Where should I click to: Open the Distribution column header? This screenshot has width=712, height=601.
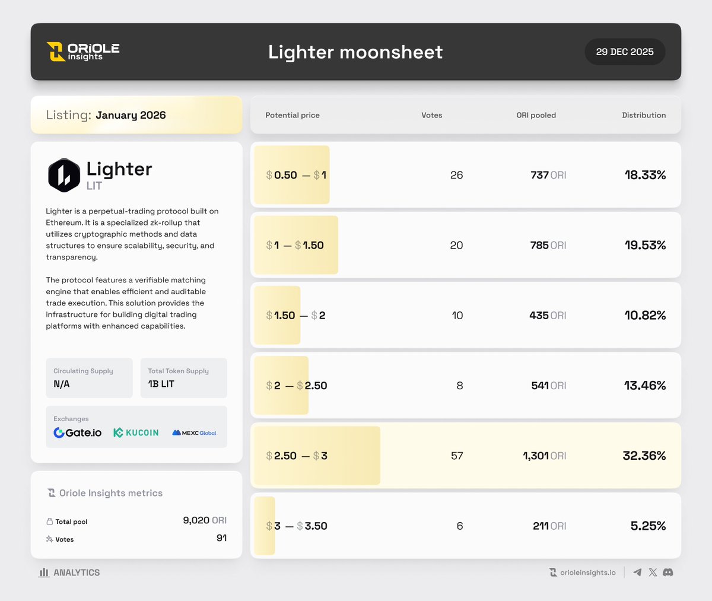point(644,115)
